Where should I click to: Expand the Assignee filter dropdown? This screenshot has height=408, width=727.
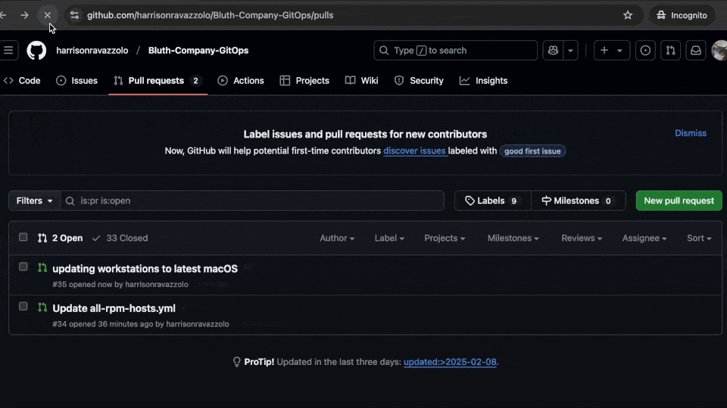644,238
